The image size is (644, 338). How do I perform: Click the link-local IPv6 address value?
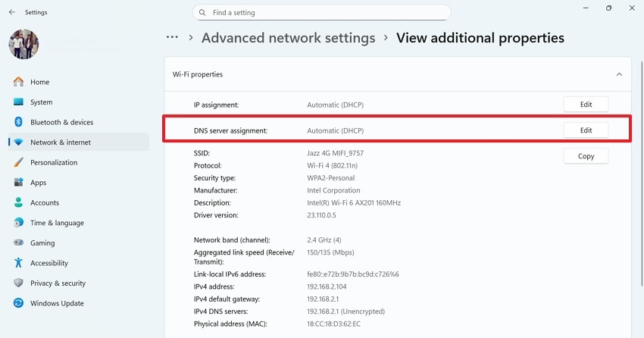(353, 274)
